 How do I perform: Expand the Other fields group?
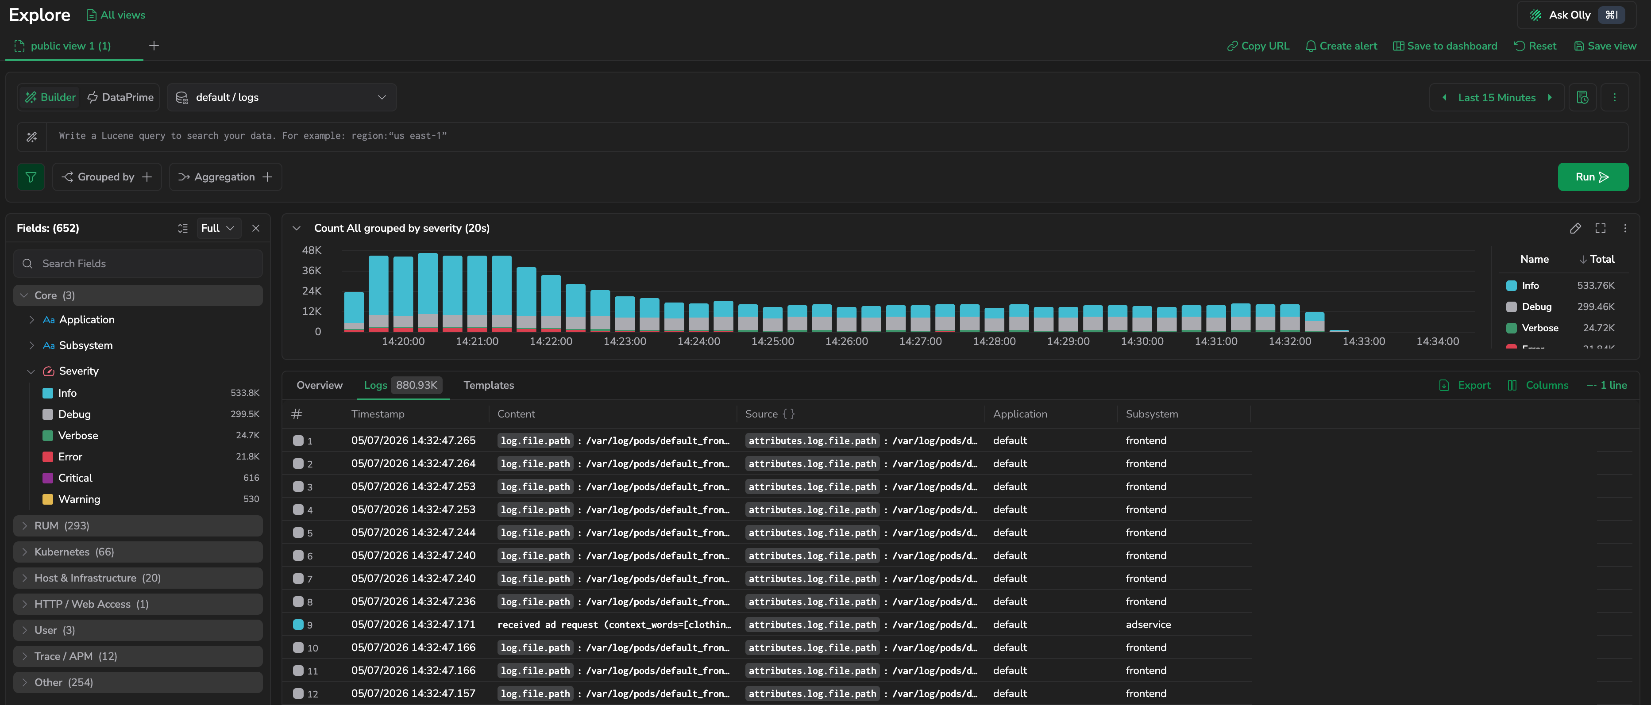[x=138, y=682]
